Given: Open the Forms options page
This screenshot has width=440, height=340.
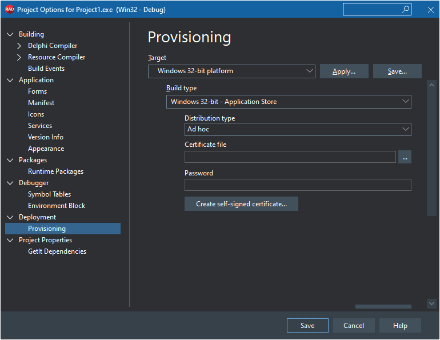Looking at the screenshot, I should (37, 91).
